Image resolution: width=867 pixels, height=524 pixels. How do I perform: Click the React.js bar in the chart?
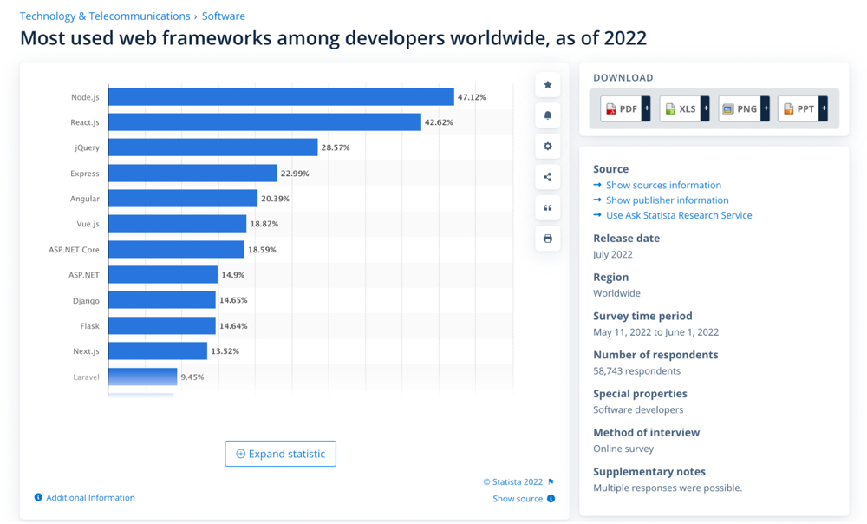coord(264,122)
